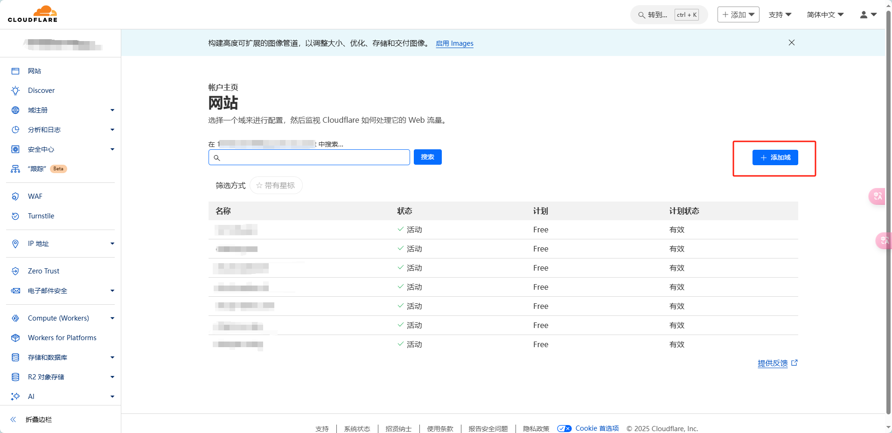892x433 pixels.
Task: Click the 跟踪 network icon
Action: 15,169
